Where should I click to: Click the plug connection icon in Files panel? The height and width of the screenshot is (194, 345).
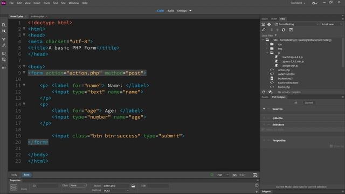264,30
